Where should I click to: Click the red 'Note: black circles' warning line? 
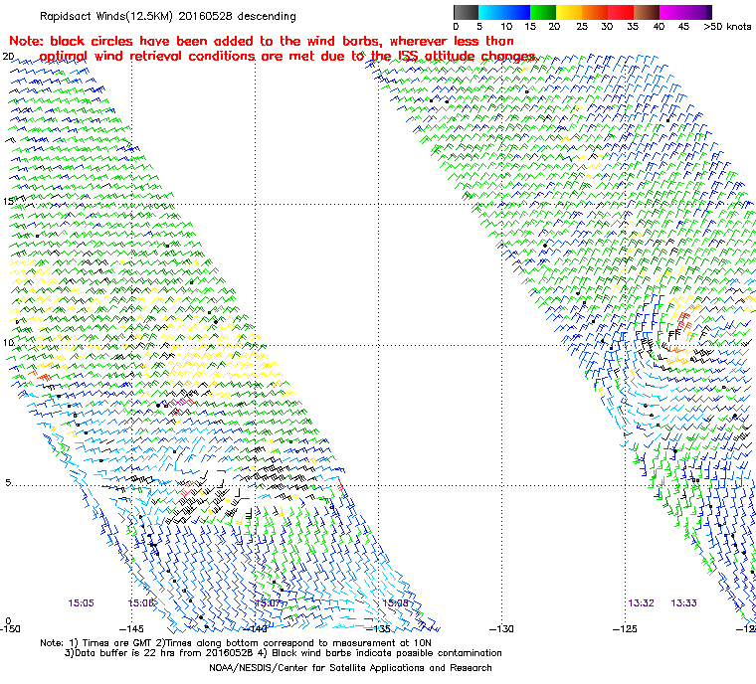tap(262, 41)
